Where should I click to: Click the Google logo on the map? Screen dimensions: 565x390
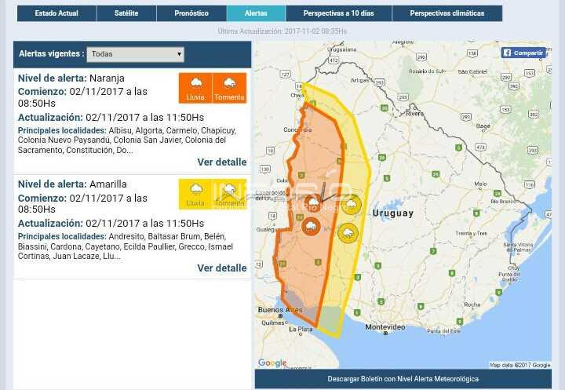pos(272,363)
